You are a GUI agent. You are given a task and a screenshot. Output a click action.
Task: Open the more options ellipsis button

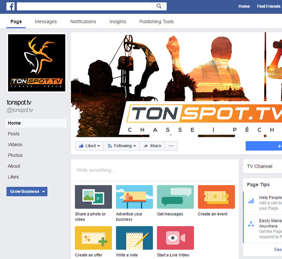pyautogui.click(x=171, y=146)
